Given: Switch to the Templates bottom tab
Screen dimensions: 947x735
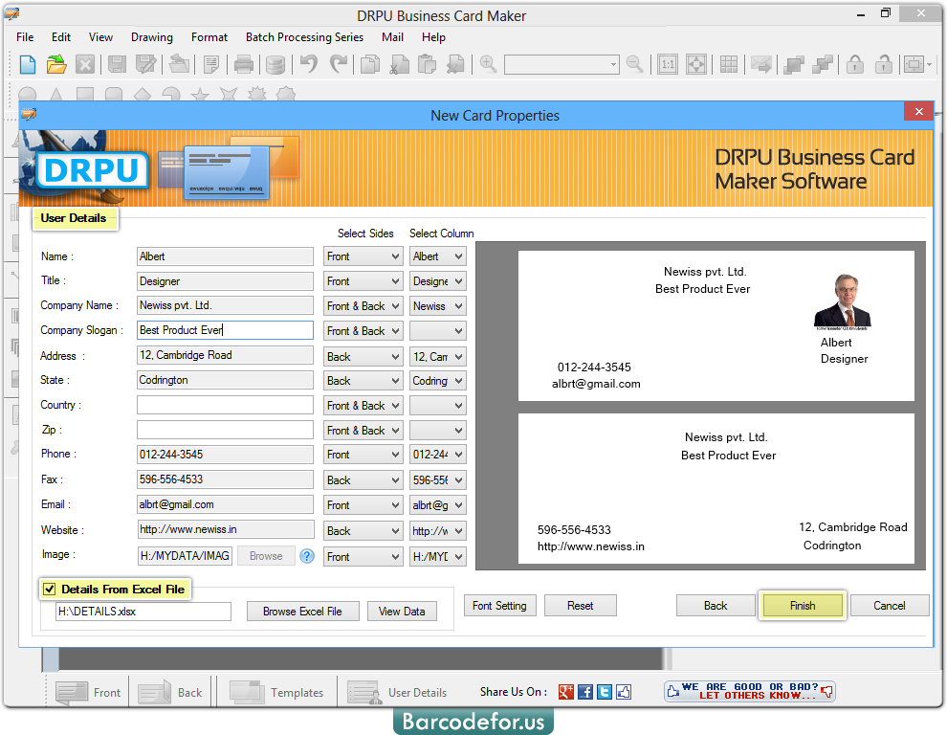Looking at the screenshot, I should pyautogui.click(x=276, y=693).
